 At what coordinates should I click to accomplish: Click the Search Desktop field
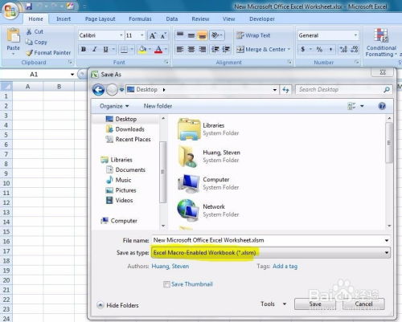344,90
